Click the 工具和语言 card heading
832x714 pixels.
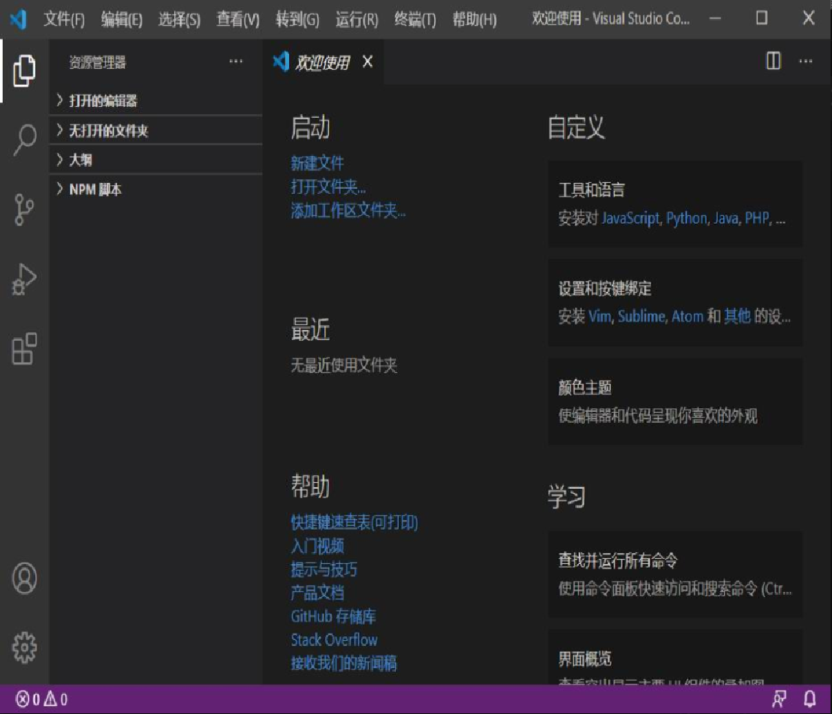coord(591,190)
